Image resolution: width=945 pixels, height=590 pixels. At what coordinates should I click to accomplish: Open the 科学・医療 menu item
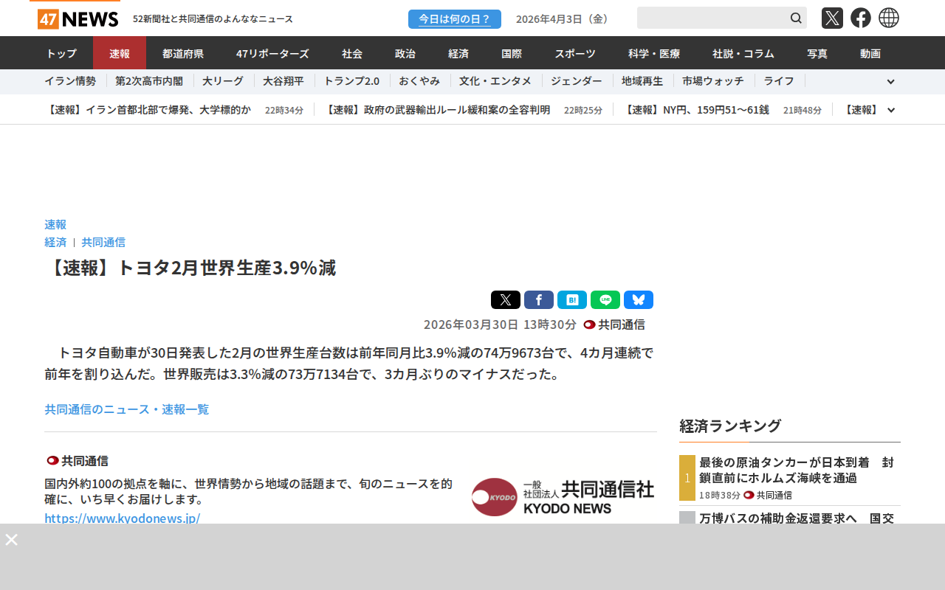pyautogui.click(x=654, y=53)
